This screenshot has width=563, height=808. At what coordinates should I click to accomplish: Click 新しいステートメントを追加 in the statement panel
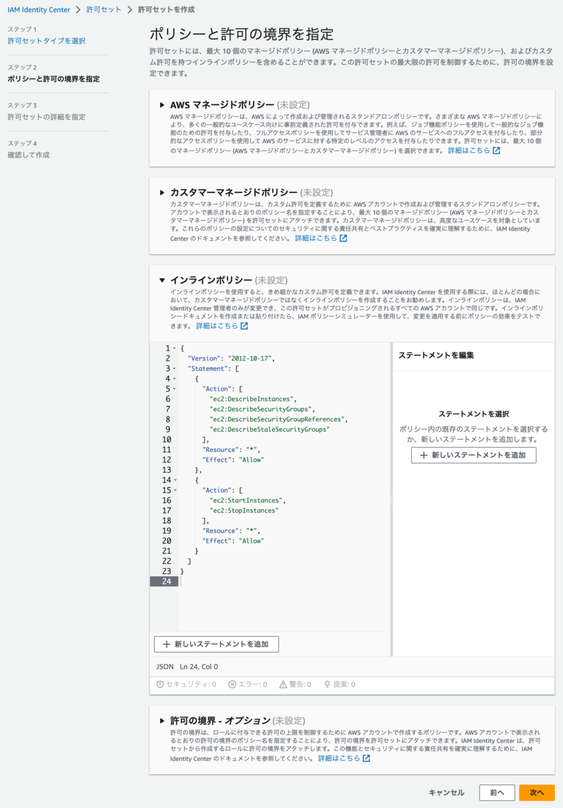coord(473,455)
